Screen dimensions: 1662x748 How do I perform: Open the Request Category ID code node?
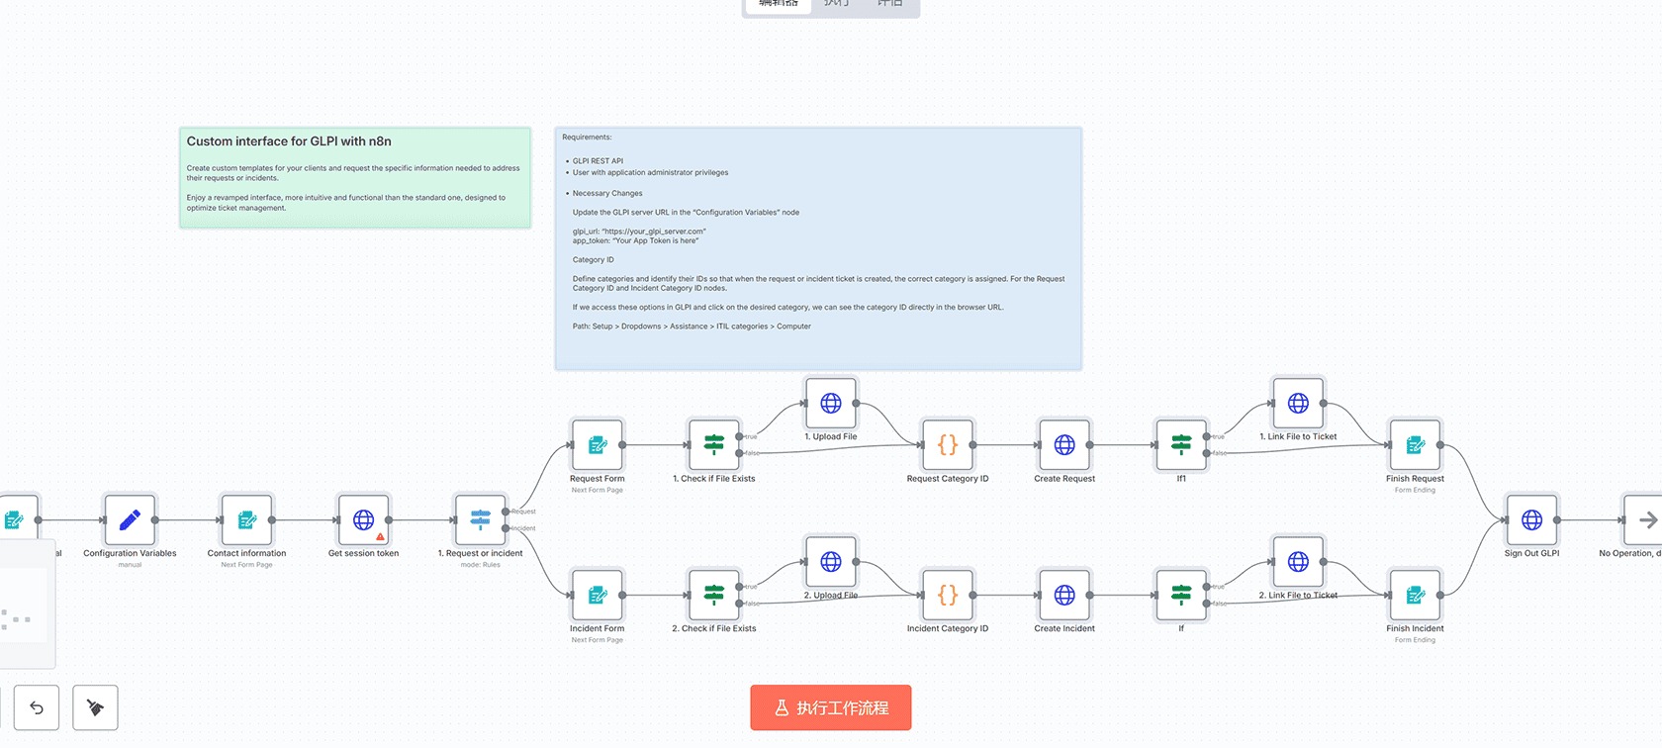coord(947,445)
